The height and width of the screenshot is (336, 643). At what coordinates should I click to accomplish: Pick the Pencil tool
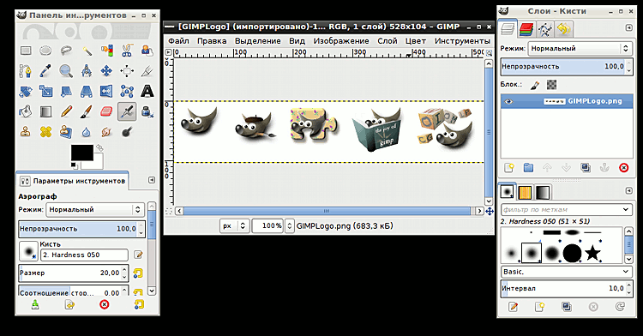(66, 111)
